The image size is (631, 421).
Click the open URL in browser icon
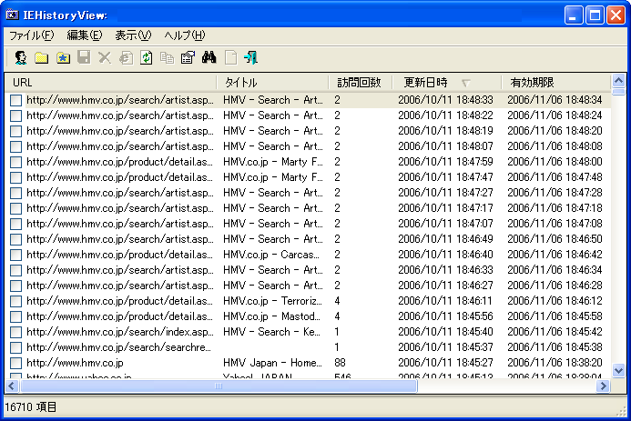(x=126, y=58)
